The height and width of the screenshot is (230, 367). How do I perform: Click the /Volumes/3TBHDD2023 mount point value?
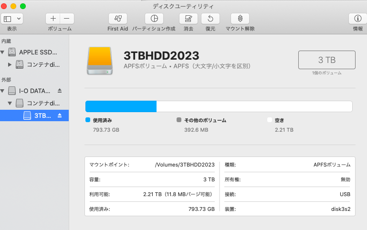coord(185,165)
